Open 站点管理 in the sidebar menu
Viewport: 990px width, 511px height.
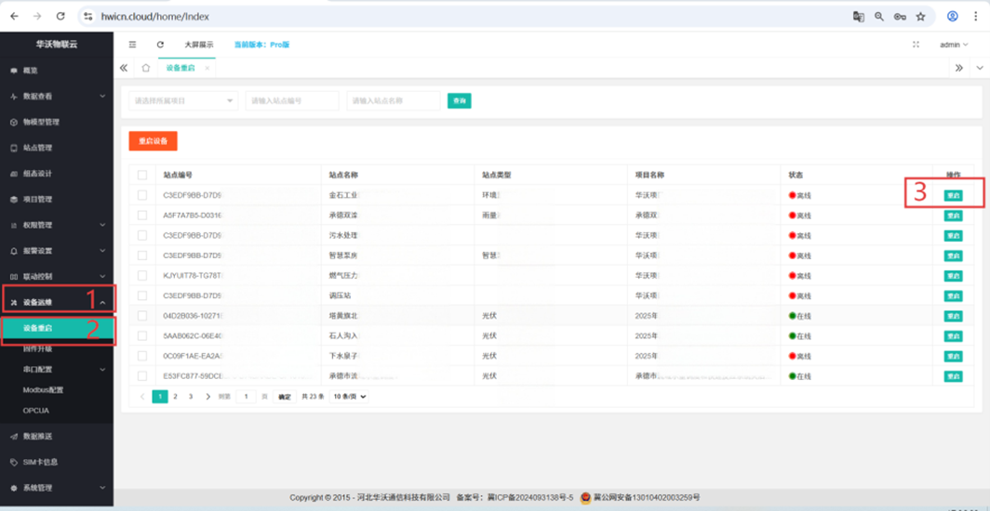click(x=37, y=148)
